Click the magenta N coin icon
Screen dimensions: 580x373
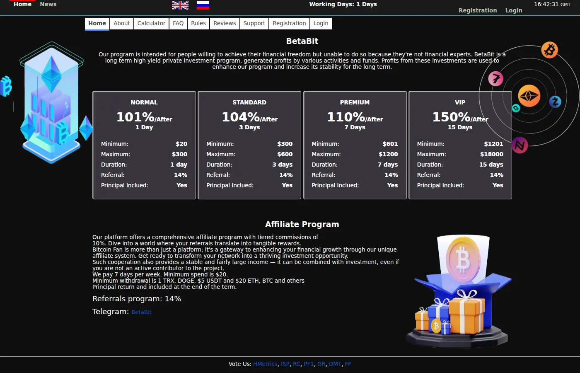click(x=520, y=145)
